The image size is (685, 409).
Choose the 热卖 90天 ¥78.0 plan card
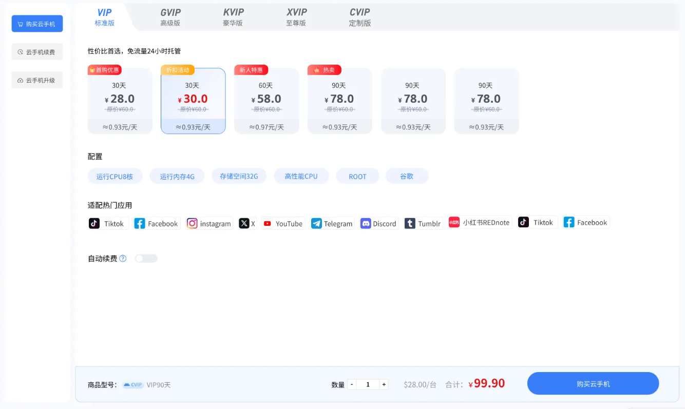340,101
